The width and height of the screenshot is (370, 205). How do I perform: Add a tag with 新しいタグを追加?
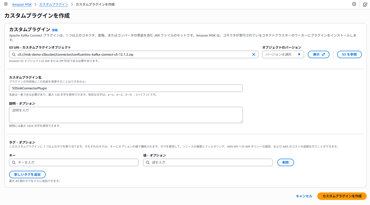coord(27,174)
